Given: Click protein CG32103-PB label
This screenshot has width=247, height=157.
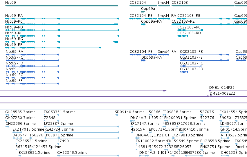Looking at the screenshot, I should [191, 57].
